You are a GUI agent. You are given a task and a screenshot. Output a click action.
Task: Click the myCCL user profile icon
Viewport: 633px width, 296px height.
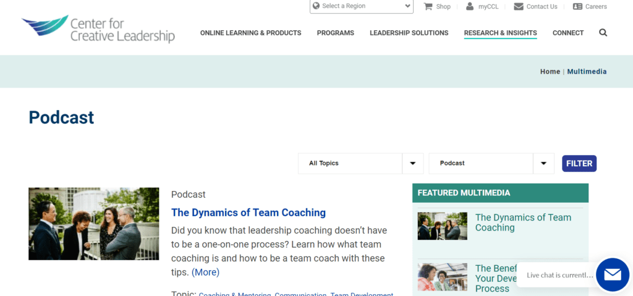(x=470, y=6)
